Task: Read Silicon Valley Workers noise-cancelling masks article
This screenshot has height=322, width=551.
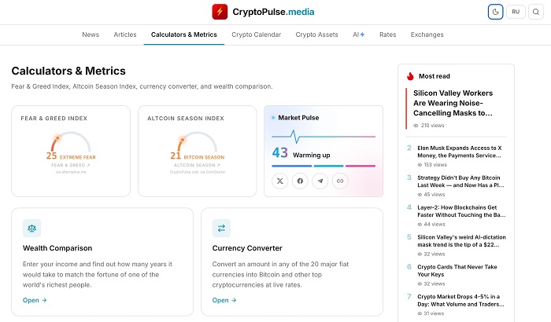Action: [x=453, y=103]
